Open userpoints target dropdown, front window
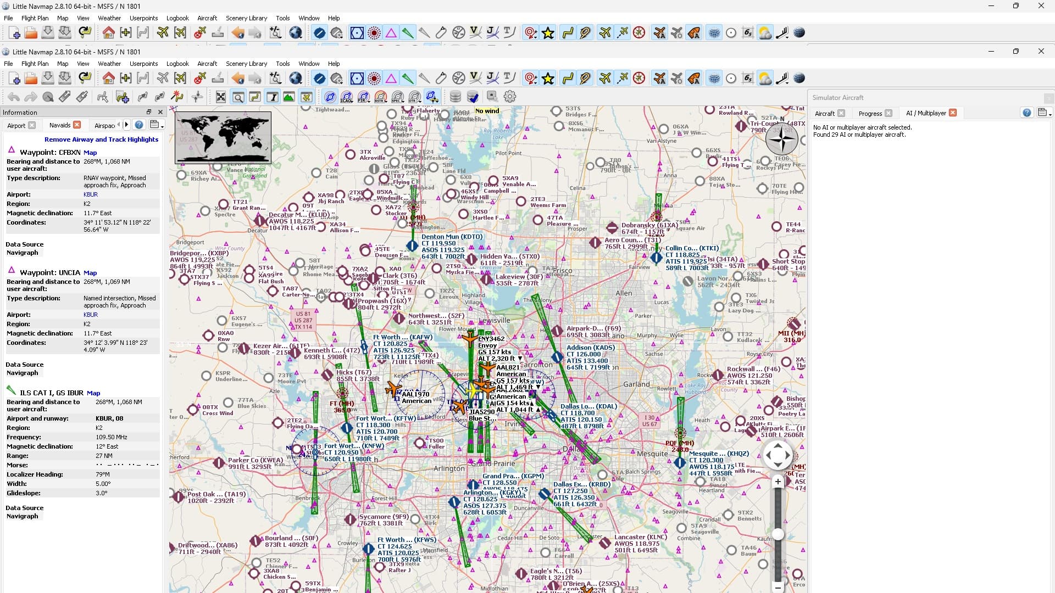This screenshot has width=1055, height=593. coord(531,79)
